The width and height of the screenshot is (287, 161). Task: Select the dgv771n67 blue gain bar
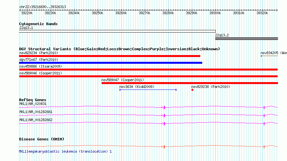pos(111,63)
